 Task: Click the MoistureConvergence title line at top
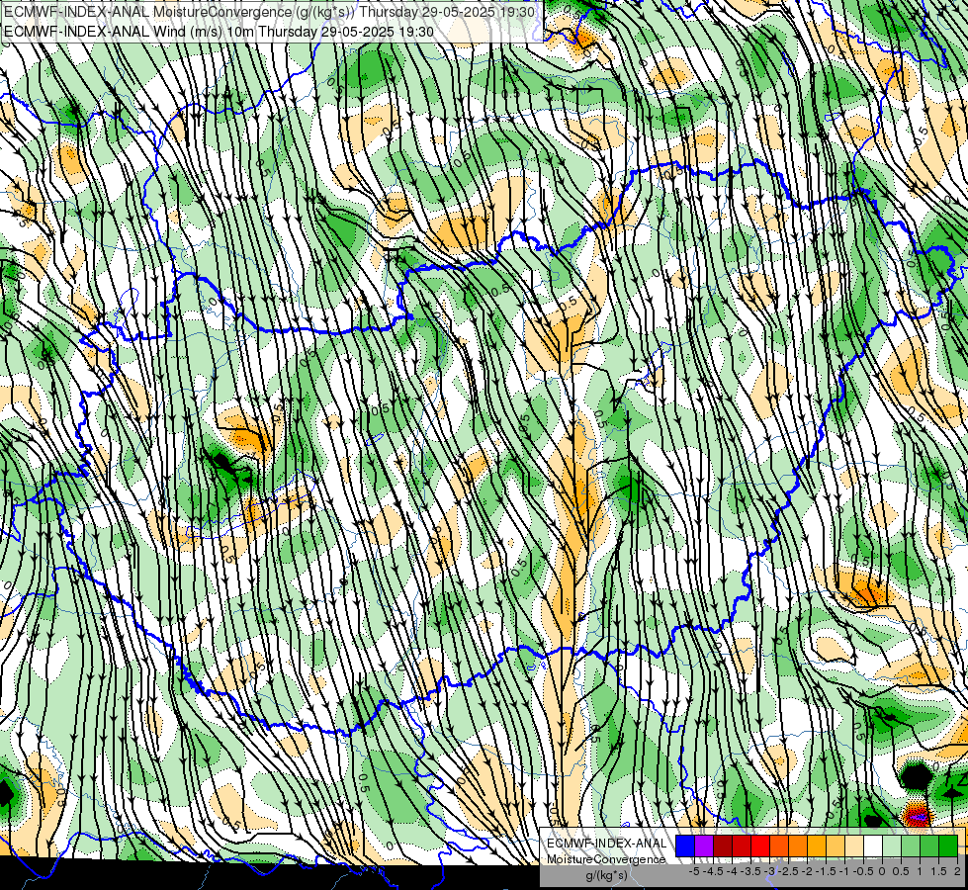[269, 12]
